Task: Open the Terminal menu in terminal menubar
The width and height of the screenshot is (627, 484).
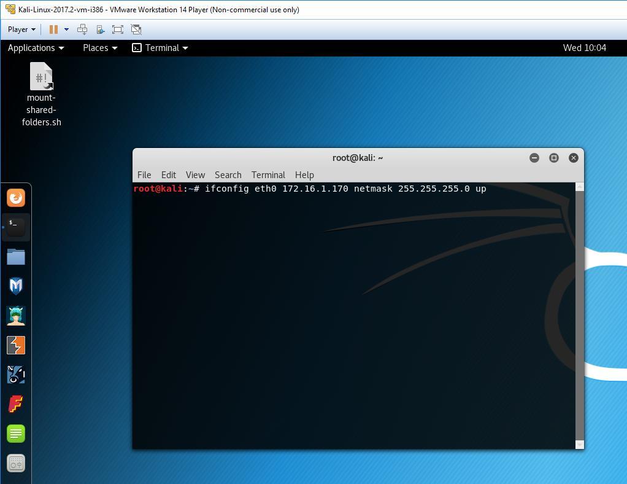Action: tap(268, 175)
